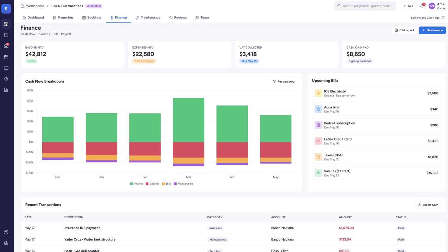Click the Add button in top bar
The width and height of the screenshot is (448, 252).
click(408, 6)
